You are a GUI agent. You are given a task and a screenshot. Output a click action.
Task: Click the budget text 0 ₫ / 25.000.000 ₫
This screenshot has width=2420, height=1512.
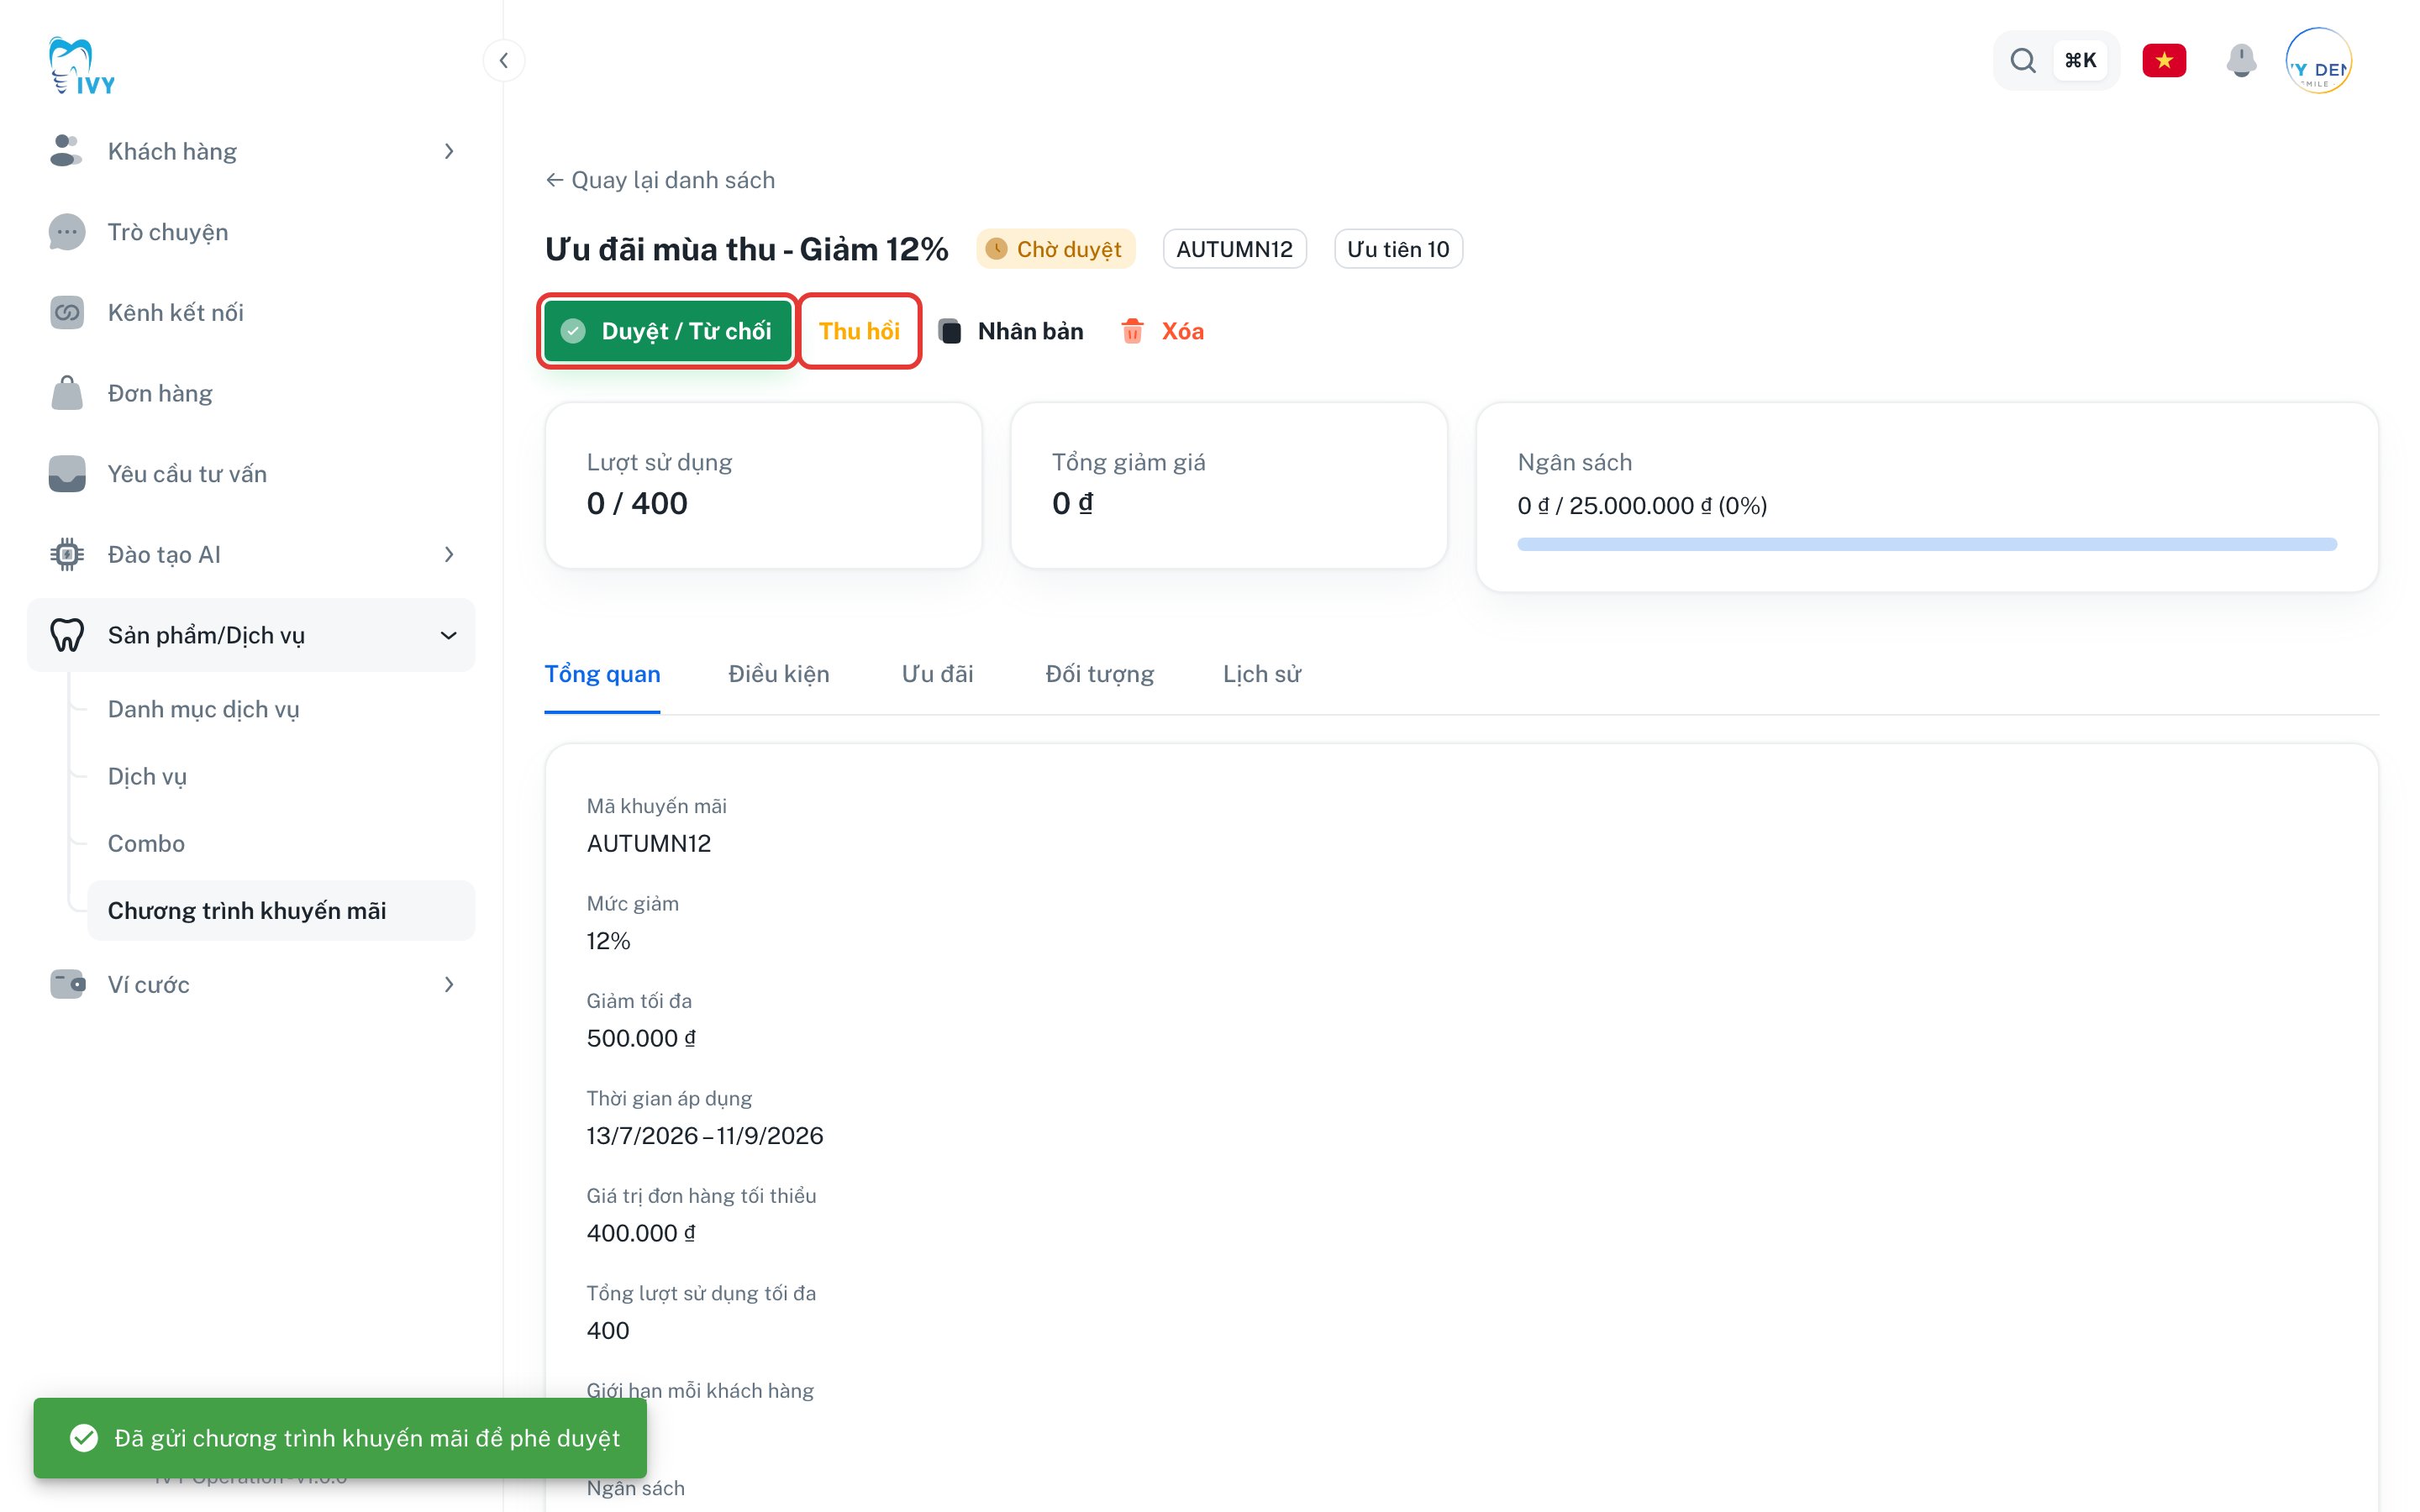1641,505
